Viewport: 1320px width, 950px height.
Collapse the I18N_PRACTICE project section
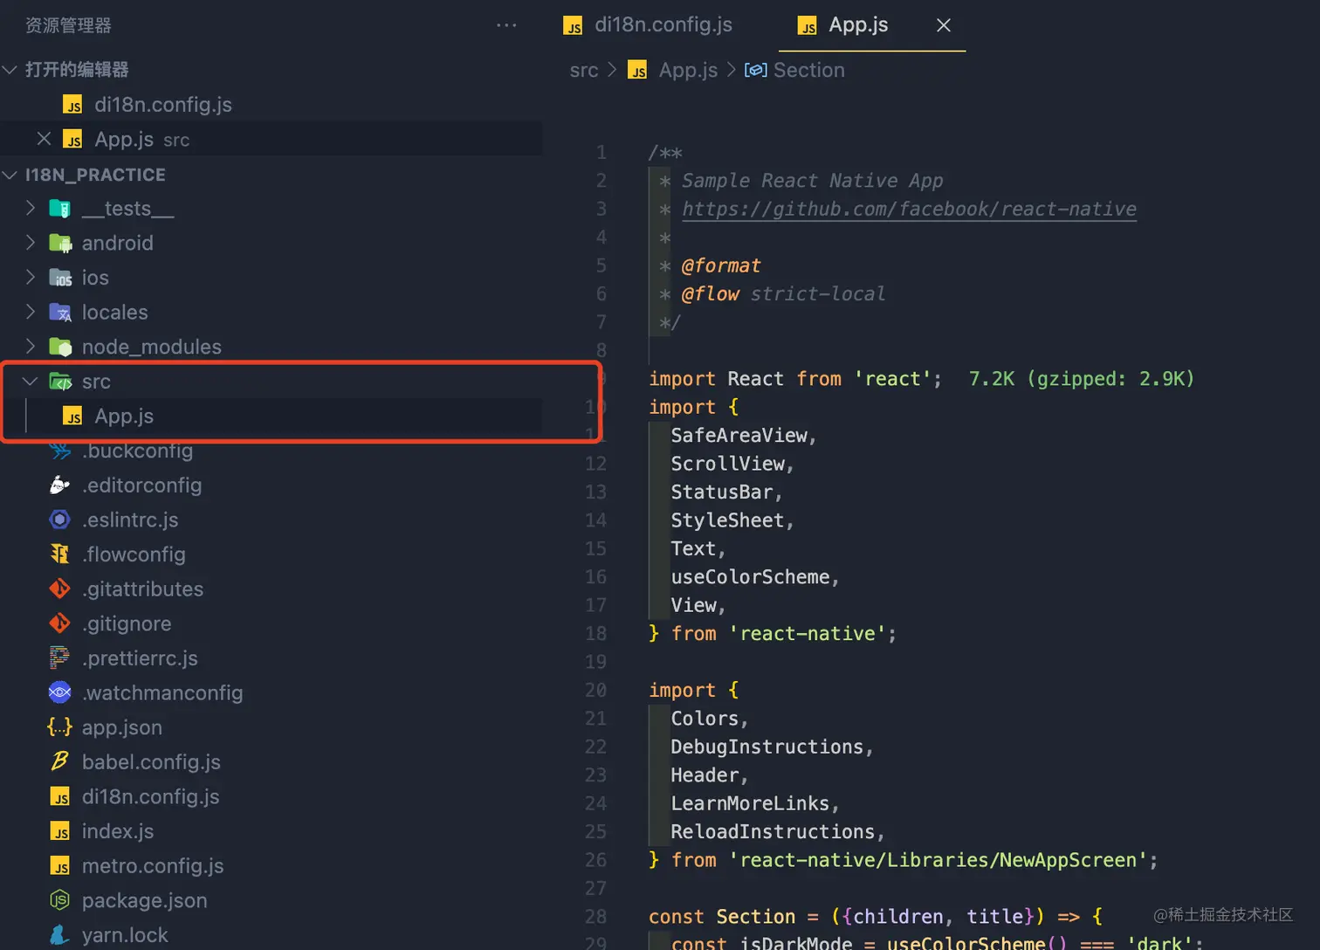point(10,175)
